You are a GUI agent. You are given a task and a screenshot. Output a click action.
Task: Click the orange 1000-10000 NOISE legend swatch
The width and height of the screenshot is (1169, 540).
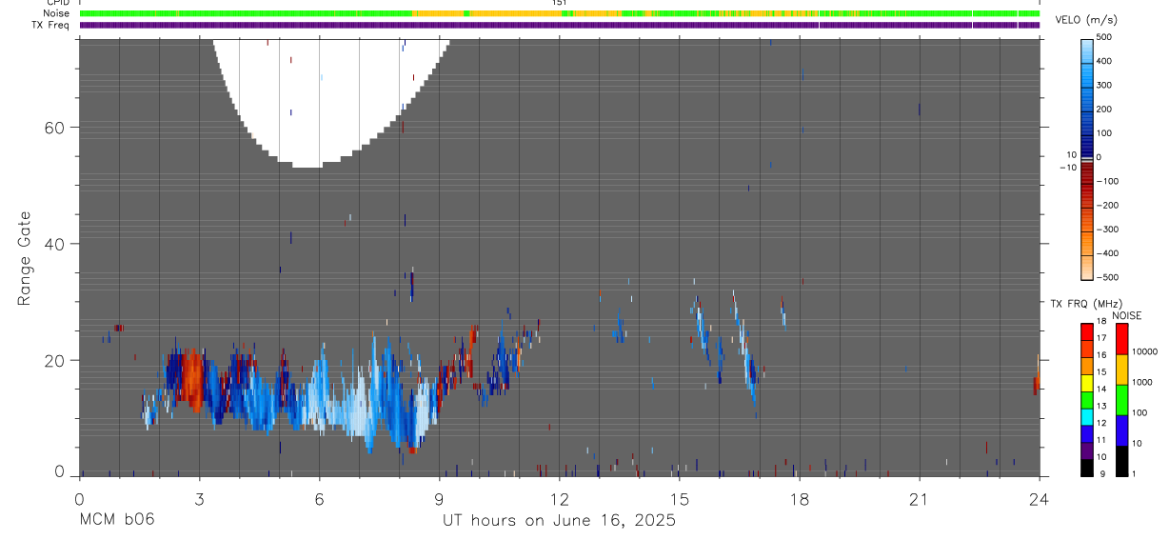pos(1121,369)
